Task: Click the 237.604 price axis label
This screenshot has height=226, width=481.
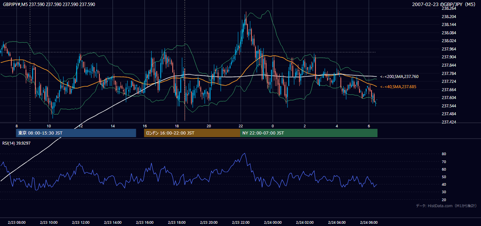Action: click(449, 98)
